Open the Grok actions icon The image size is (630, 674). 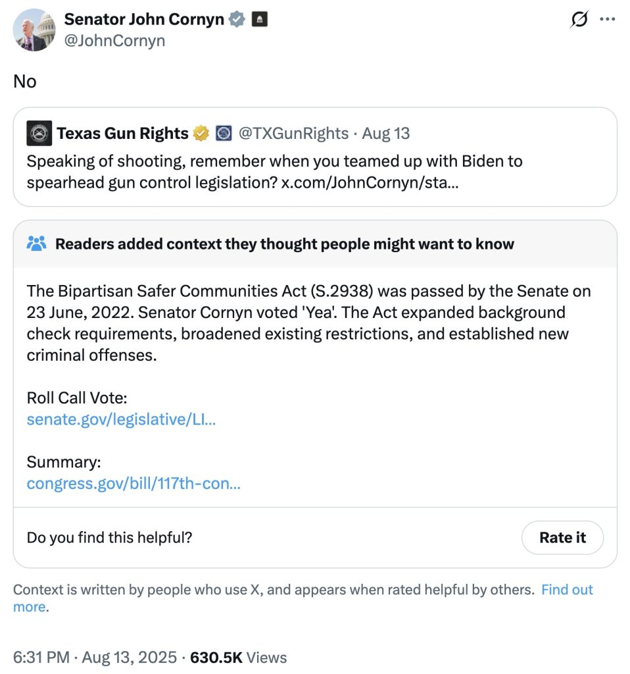(x=579, y=20)
